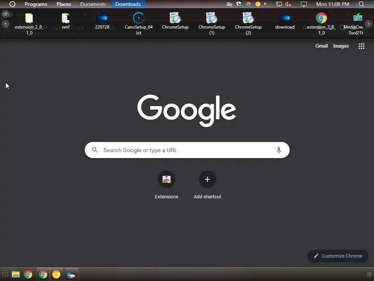Image resolution: width=374 pixels, height=281 pixels.
Task: Open the network status tray icon
Action: [x=279, y=4]
